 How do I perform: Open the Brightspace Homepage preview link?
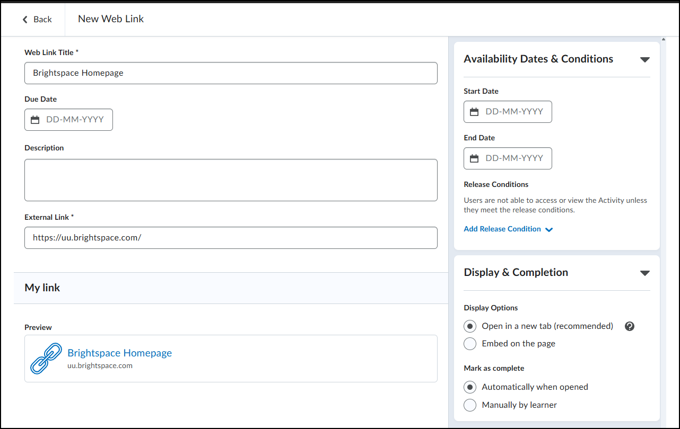point(120,353)
